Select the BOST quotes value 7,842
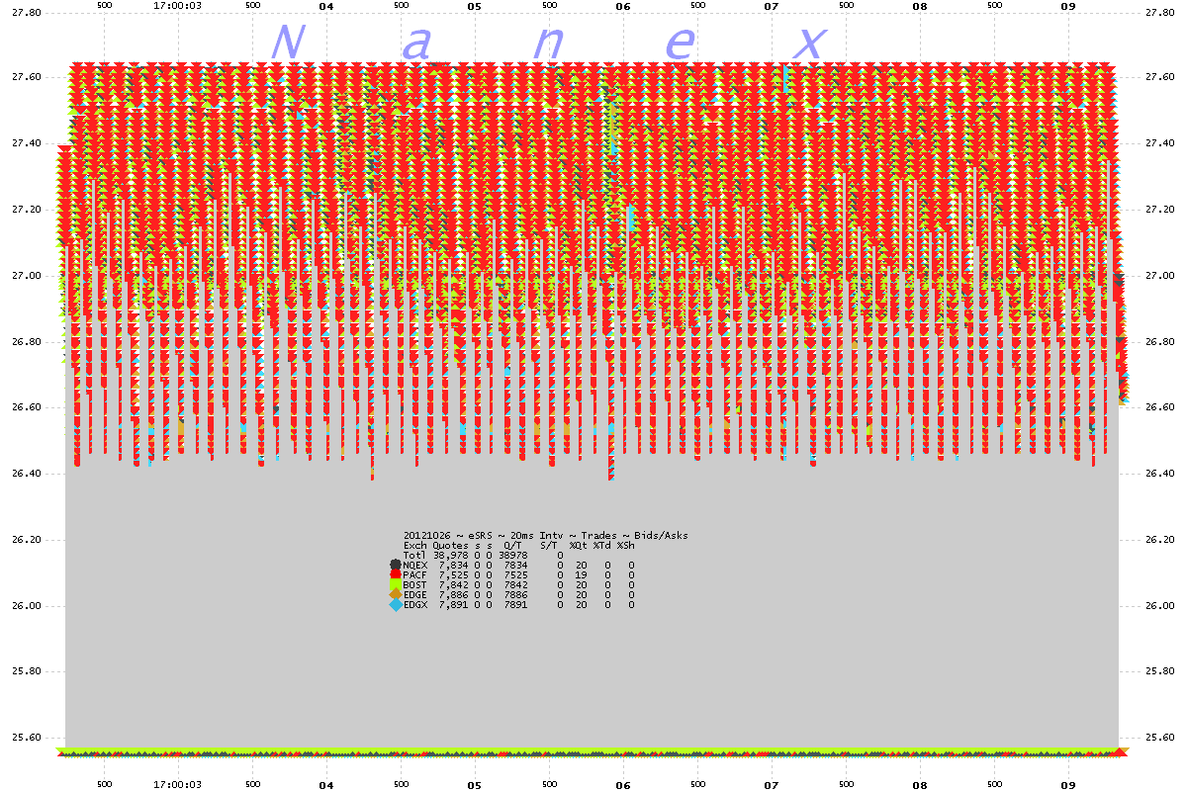Viewport: 1187px width, 791px height. (x=453, y=585)
